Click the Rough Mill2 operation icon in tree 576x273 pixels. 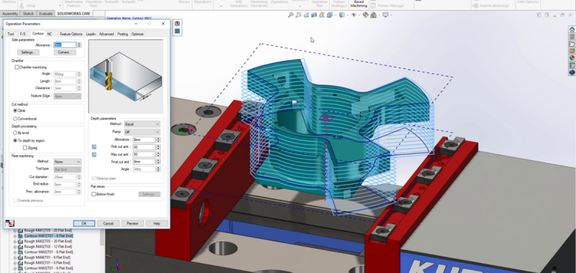pos(21,241)
